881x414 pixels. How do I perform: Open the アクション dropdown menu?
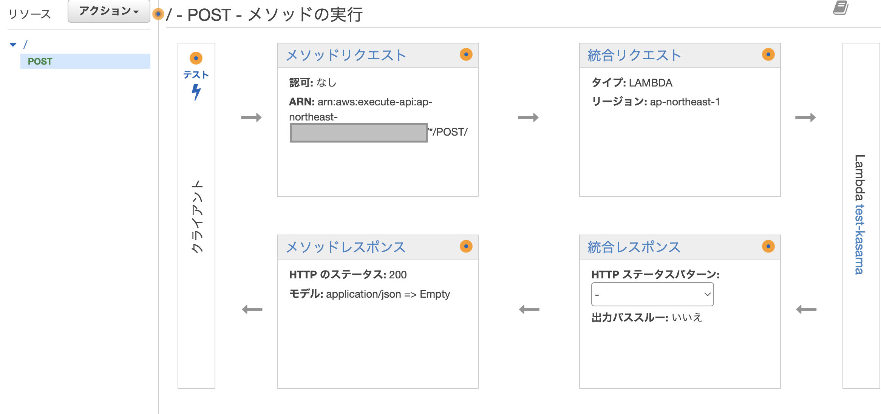tap(109, 11)
